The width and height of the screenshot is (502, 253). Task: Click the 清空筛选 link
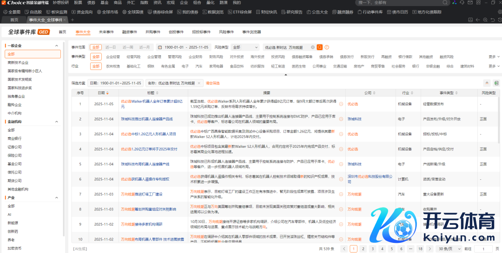tap(212, 83)
